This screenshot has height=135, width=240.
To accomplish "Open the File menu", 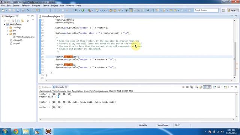I will click(x=3, y=6).
